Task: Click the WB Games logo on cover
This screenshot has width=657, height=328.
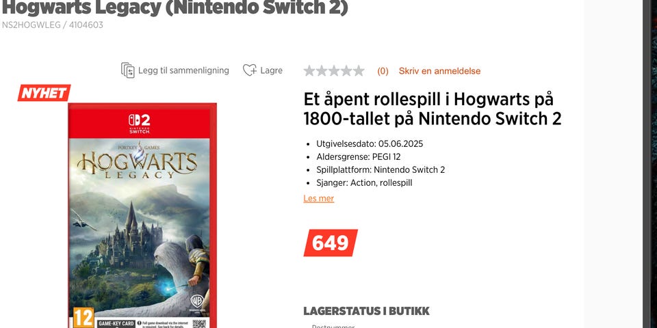Action: [x=196, y=301]
